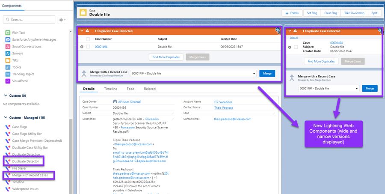The width and height of the screenshot is (385, 194).
Task: Click the Contact Email thais.pedroso@vicasso.com link
Action: (x=233, y=119)
